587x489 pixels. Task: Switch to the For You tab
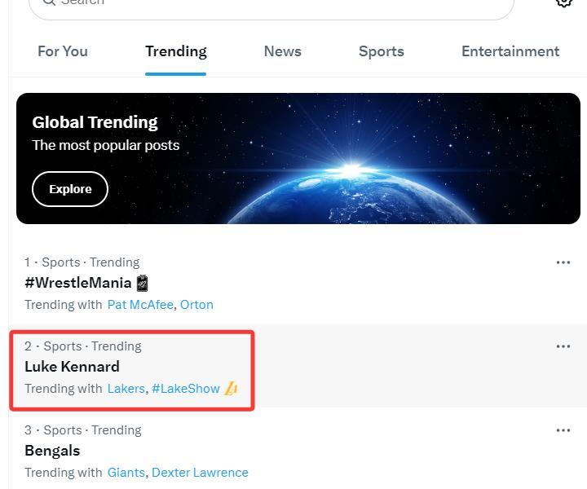(x=63, y=51)
